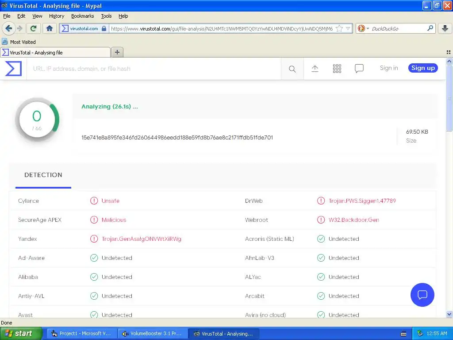Focus the URL, IP address, domain search field
This screenshot has width=453, height=340.
154,69
